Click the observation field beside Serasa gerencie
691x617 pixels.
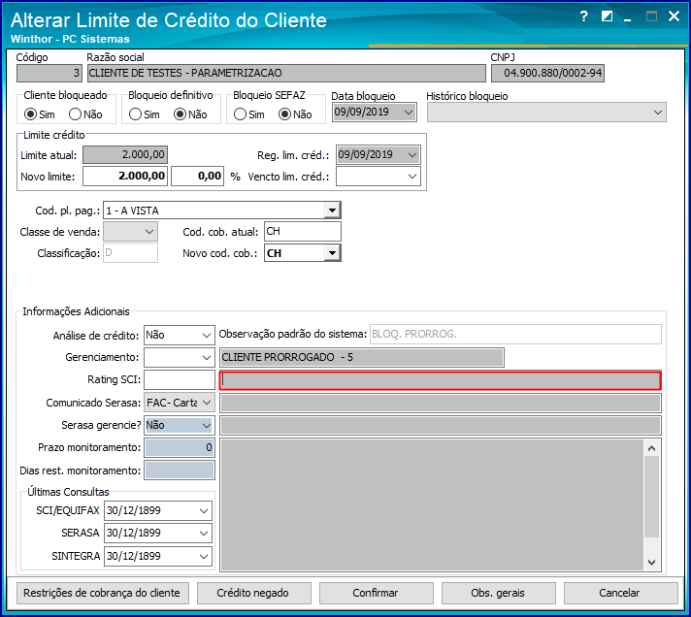pyautogui.click(x=441, y=426)
